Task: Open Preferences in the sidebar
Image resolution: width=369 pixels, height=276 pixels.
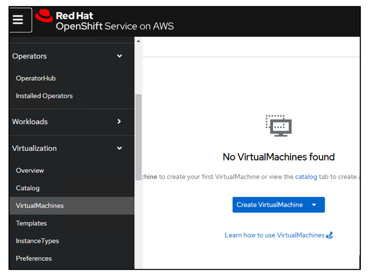Action: point(34,258)
